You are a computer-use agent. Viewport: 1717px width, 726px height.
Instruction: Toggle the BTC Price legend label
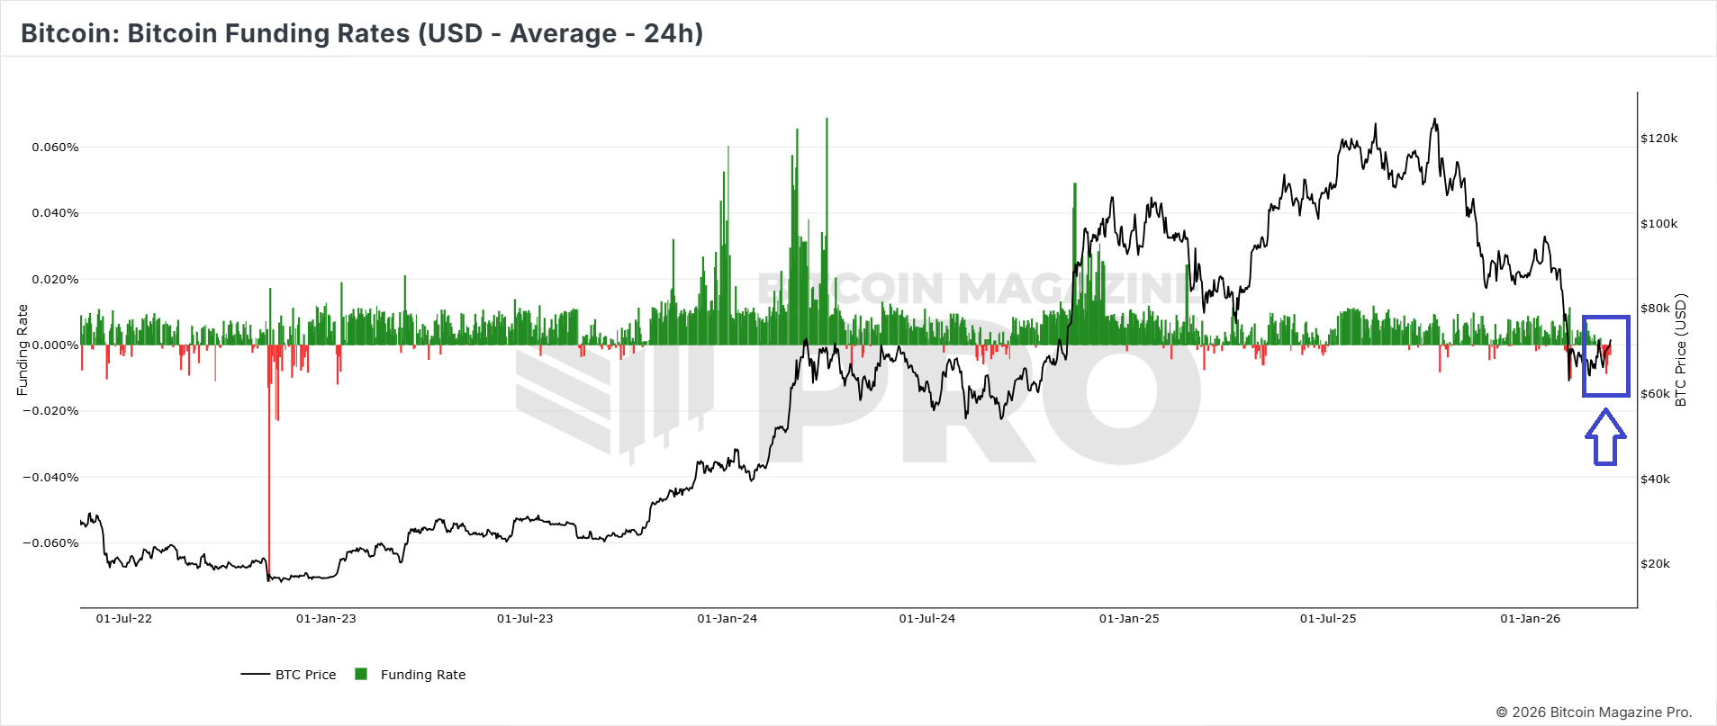[305, 675]
